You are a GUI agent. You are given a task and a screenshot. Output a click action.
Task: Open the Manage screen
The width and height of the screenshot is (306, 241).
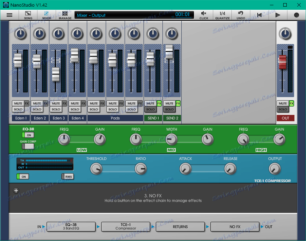(x=65, y=15)
